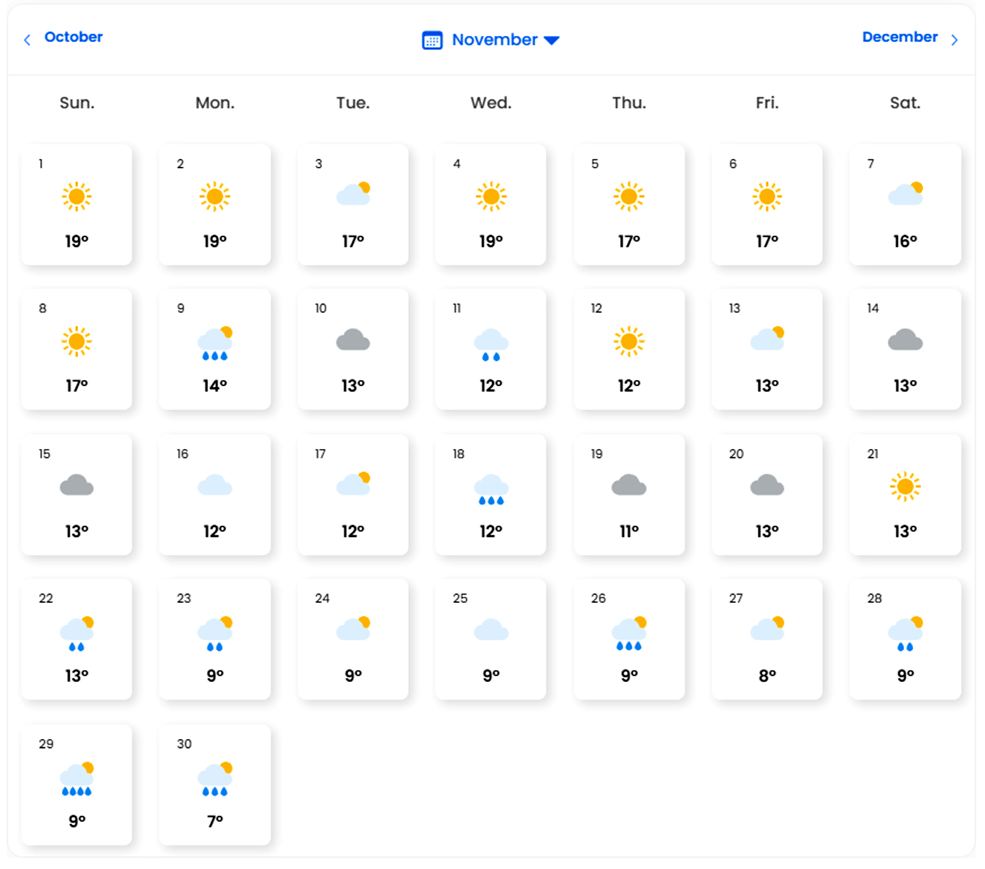
Task: Click the Sat. column header
Action: pos(905,103)
